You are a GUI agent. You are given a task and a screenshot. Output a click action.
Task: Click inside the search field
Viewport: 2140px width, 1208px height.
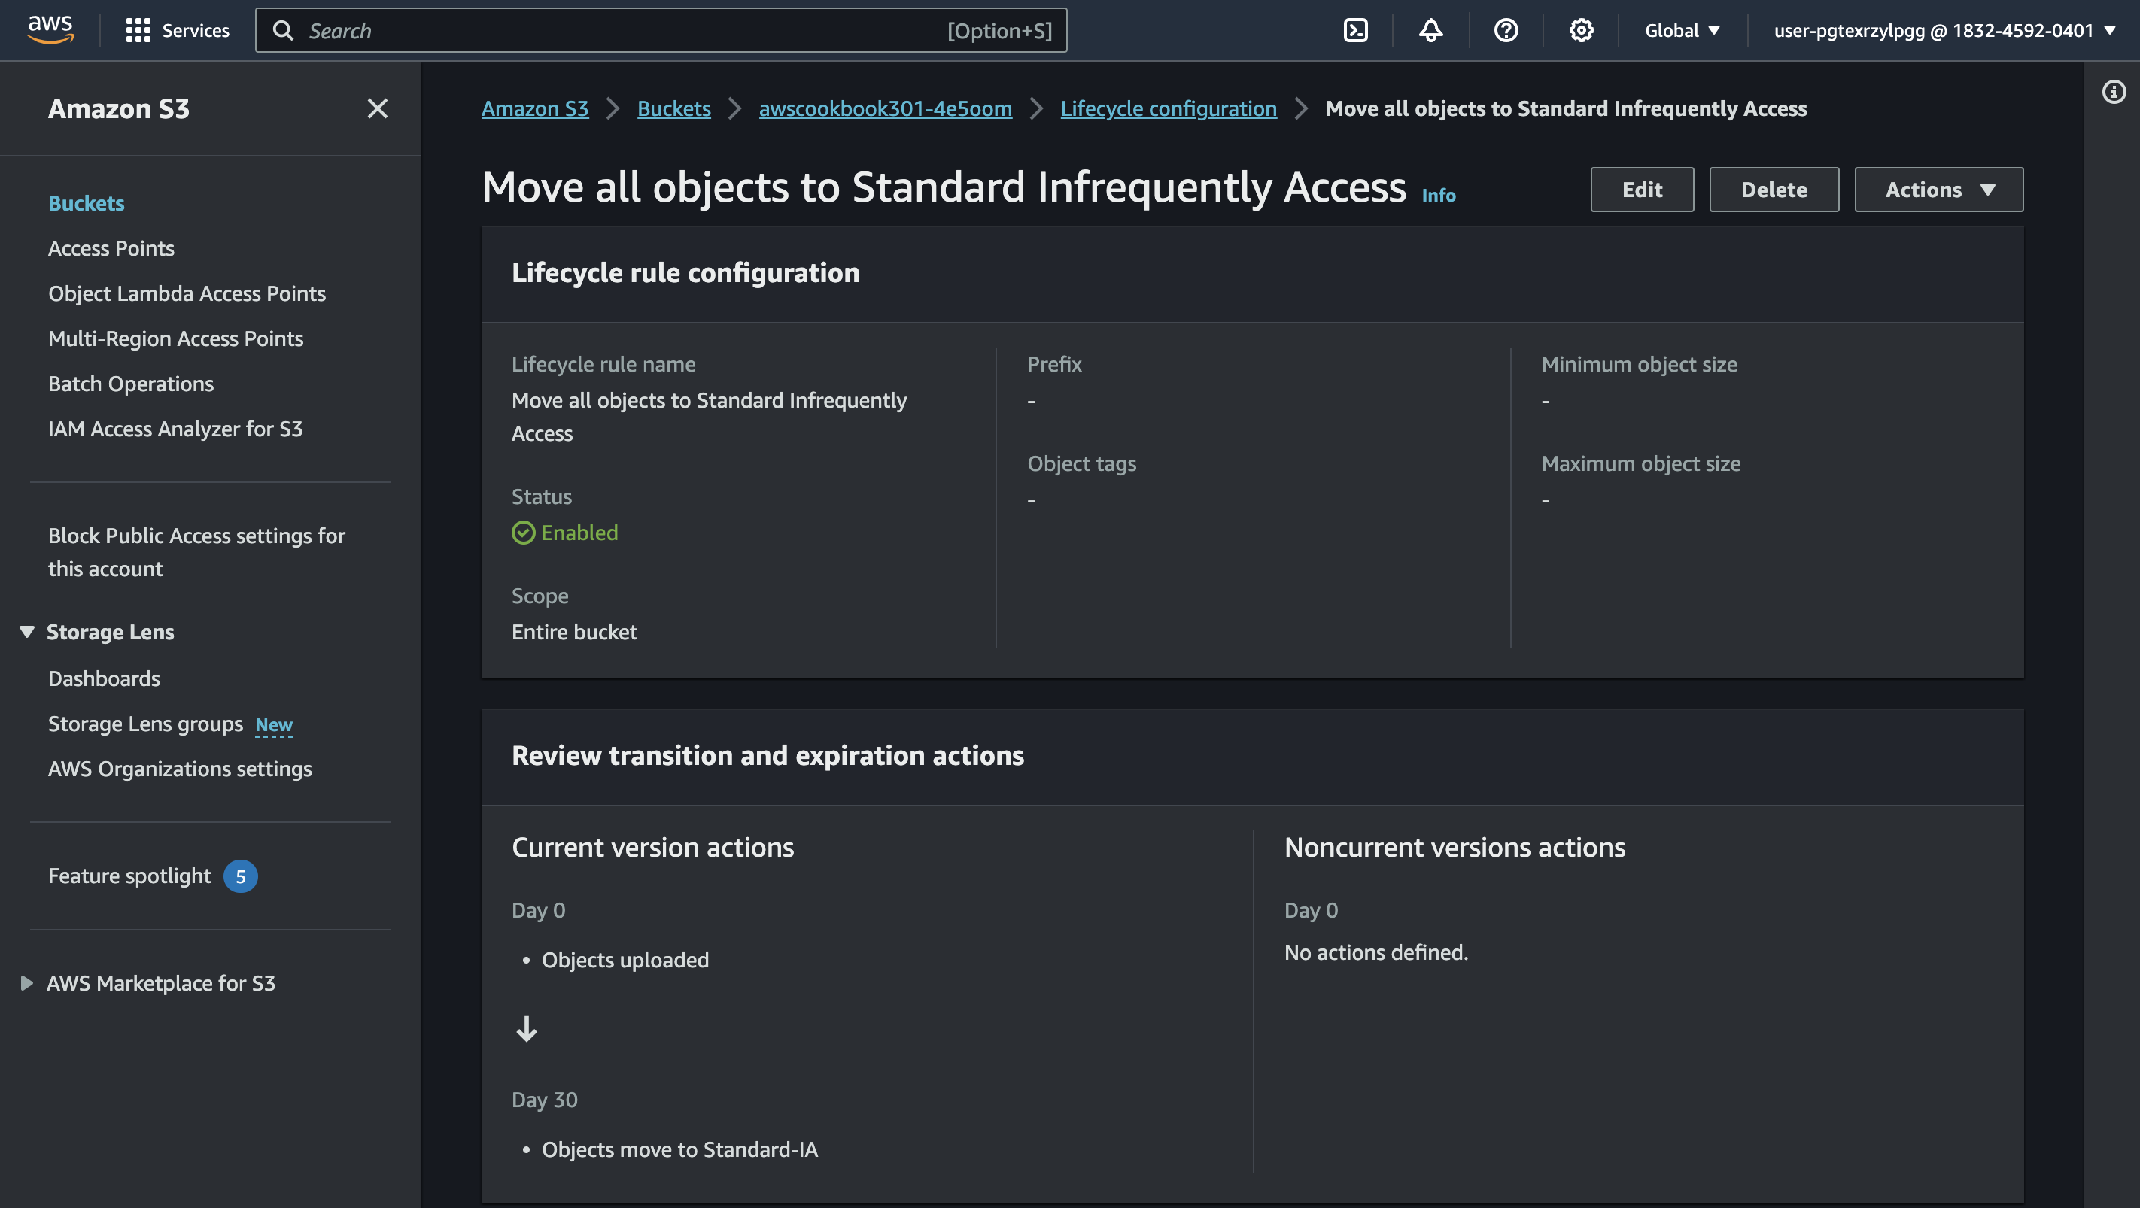coord(582,30)
